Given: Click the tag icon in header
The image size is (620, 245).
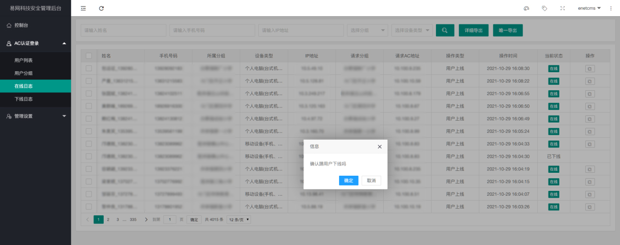Looking at the screenshot, I should 544,8.
